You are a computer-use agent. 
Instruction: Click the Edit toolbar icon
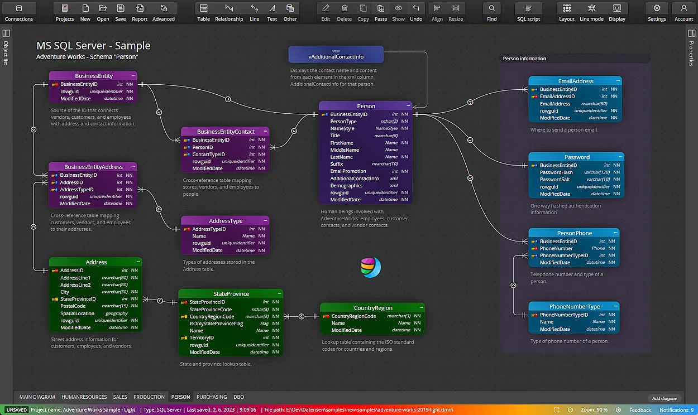point(326,13)
